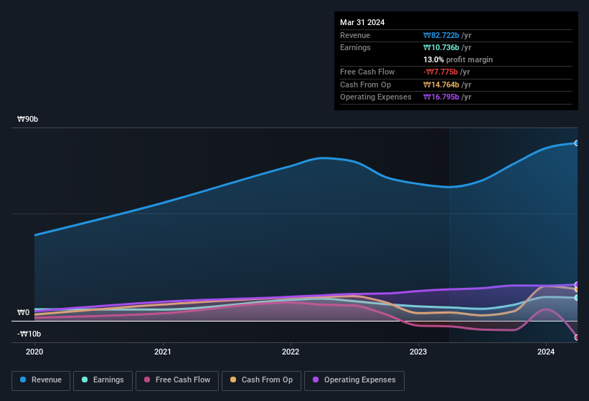Click the ₩10.736b earnings value
Viewport: 589px width, 401px height.
click(x=441, y=47)
